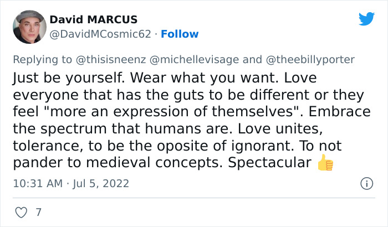This screenshot has width=388, height=227.
Task: Click the thumbs up emoji in tweet
Action: [x=325, y=163]
